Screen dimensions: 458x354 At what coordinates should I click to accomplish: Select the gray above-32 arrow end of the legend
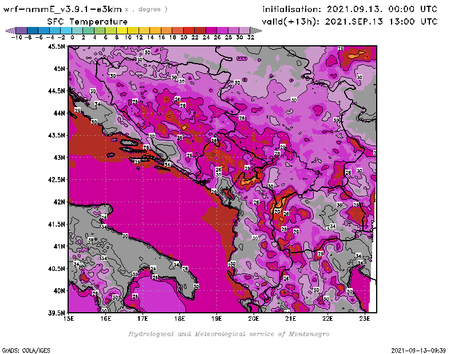(x=256, y=30)
